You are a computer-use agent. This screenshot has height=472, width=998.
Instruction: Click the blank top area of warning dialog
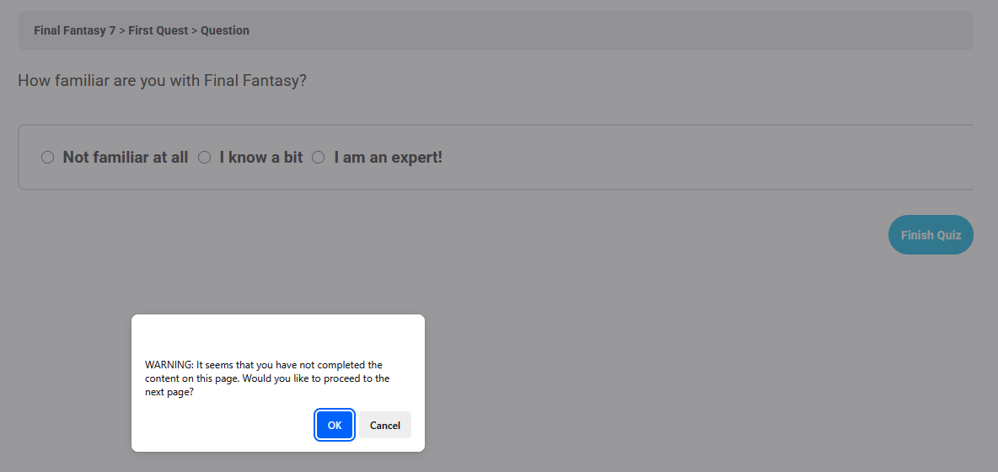tap(278, 334)
